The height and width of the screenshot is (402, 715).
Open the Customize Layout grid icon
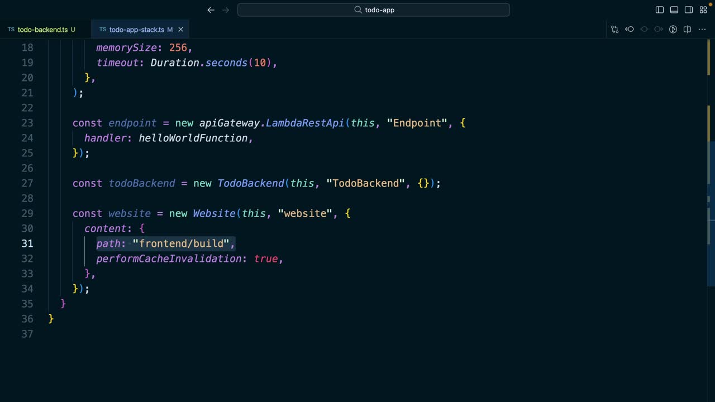(x=703, y=10)
